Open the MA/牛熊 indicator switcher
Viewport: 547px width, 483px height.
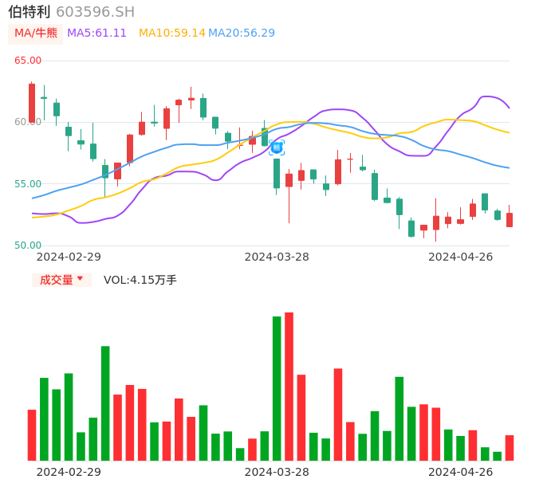click(36, 33)
